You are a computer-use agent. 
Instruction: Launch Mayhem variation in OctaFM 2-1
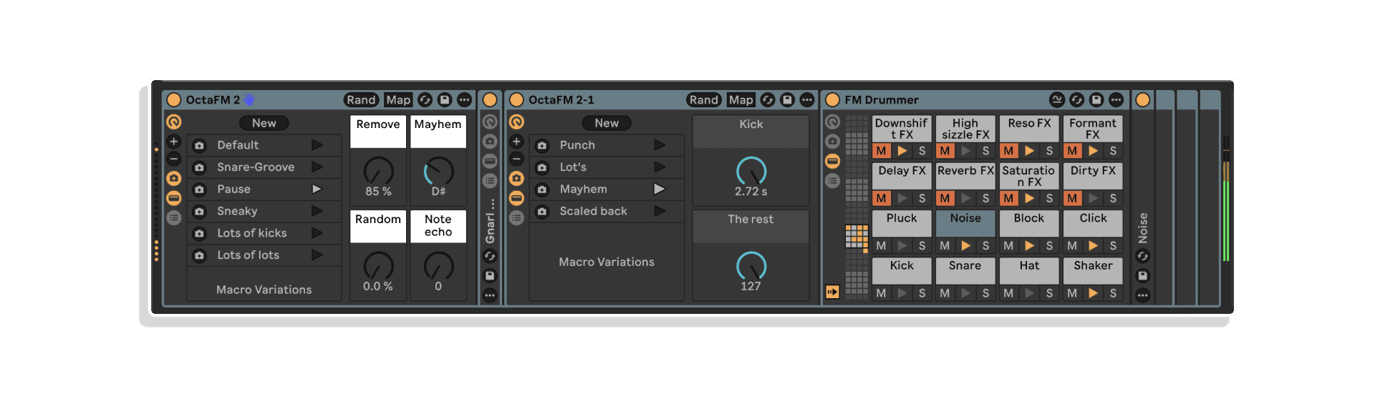659,189
